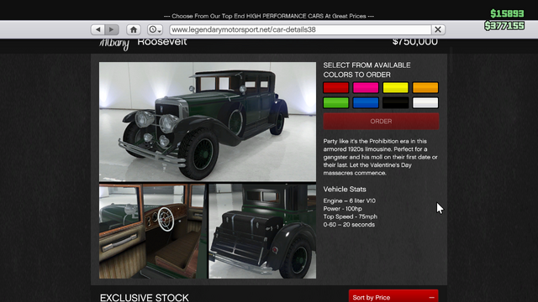538x302 pixels.
Task: Click the URL address bar
Action: click(x=300, y=29)
